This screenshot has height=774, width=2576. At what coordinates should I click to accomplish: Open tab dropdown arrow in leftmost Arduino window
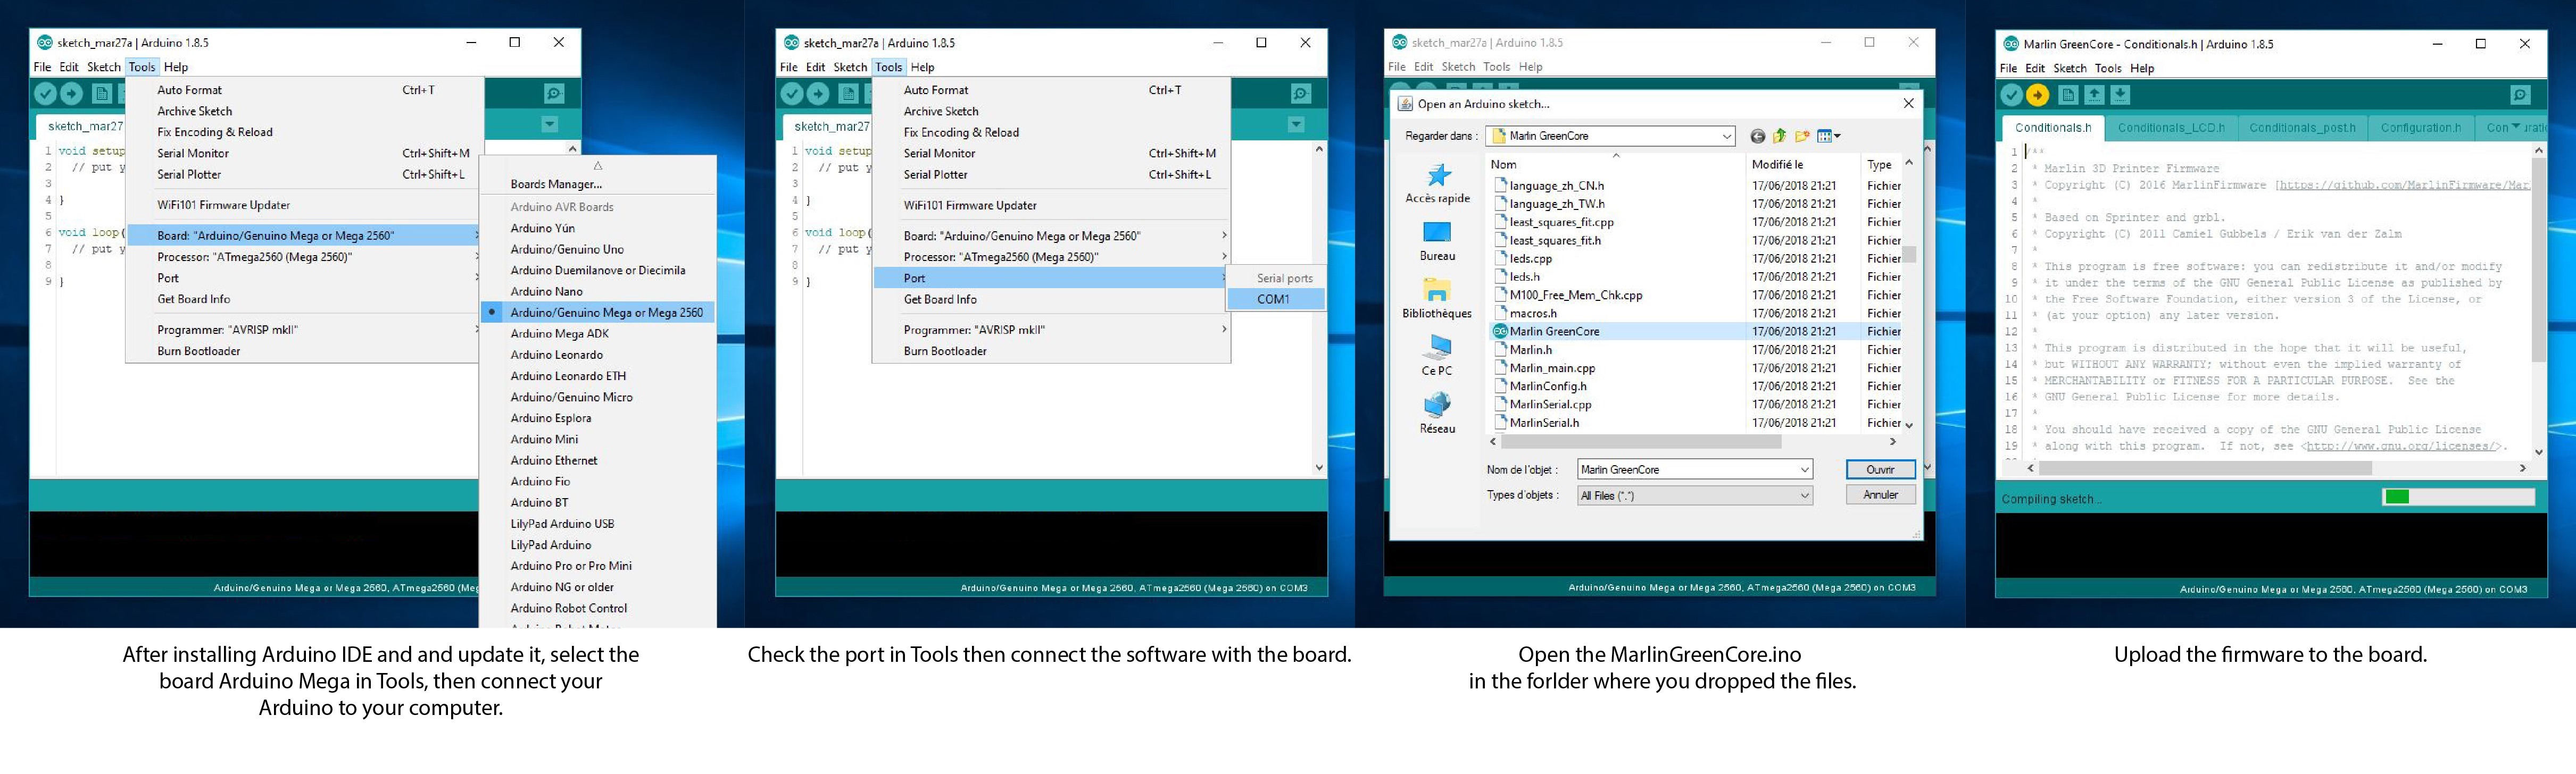(x=549, y=125)
